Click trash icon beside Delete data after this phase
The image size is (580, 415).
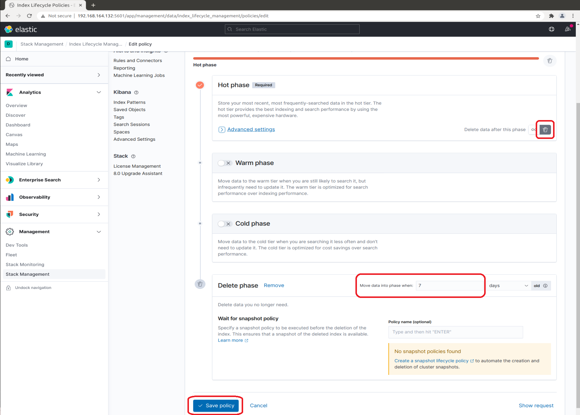coord(545,130)
